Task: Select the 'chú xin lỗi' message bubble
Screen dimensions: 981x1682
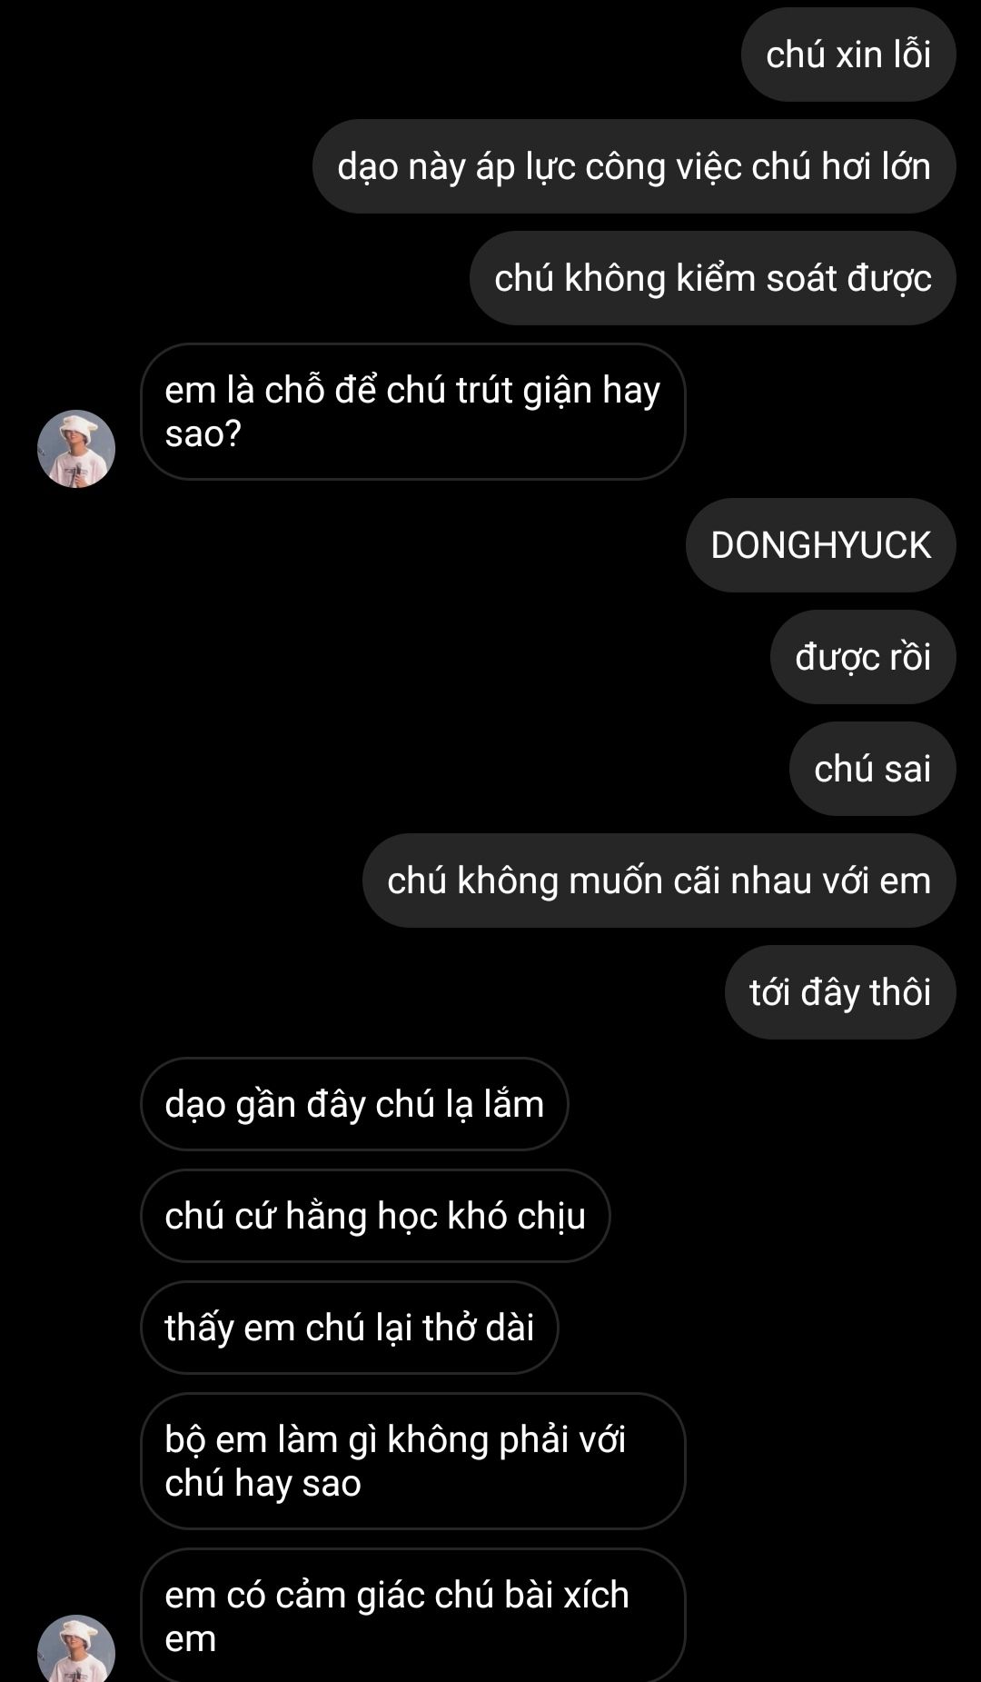Action: click(848, 55)
